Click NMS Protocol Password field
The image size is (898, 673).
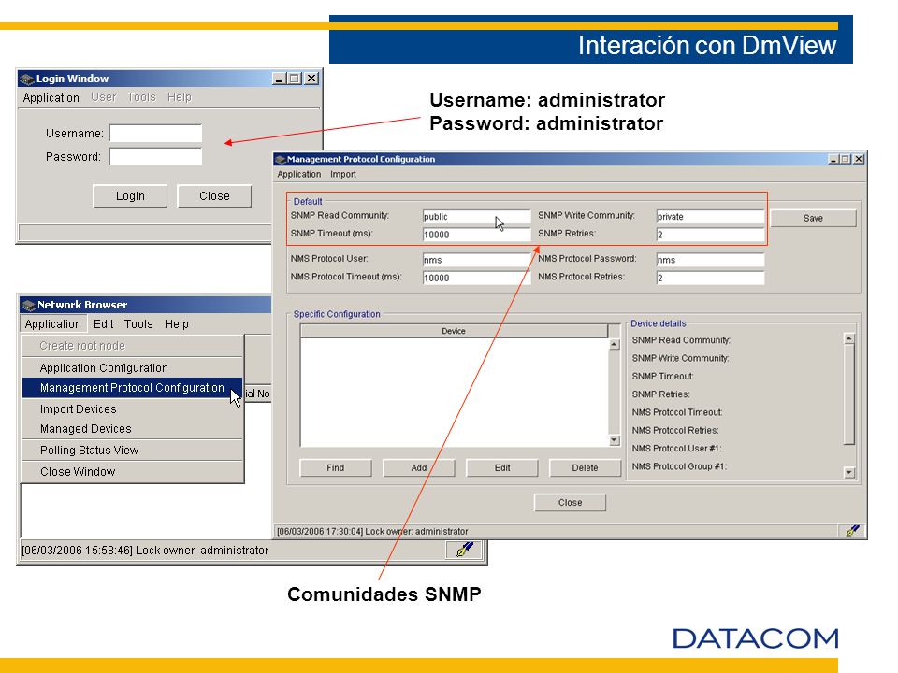pos(710,260)
